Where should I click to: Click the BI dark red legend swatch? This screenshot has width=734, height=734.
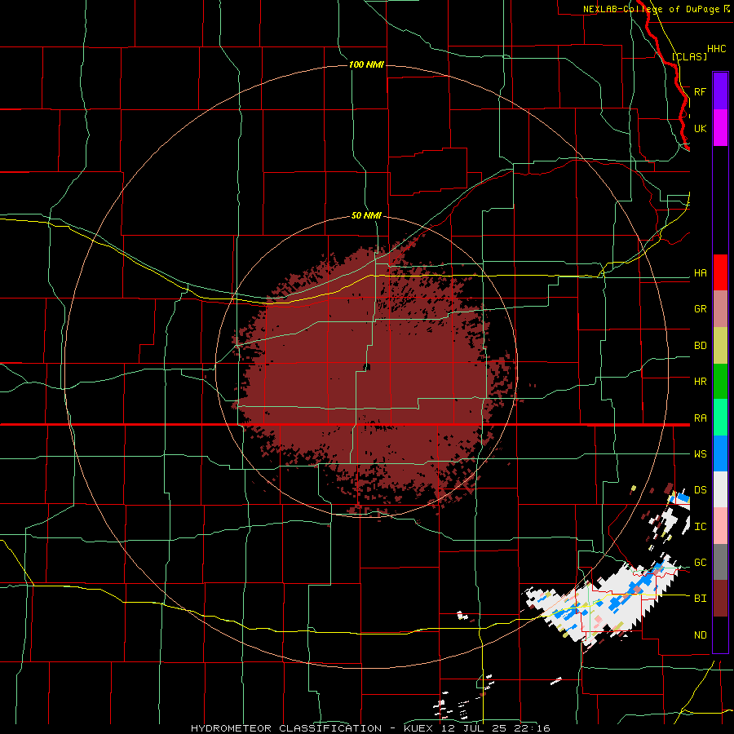click(720, 599)
